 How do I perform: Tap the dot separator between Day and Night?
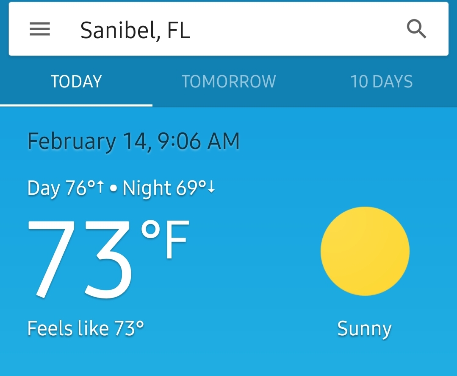(x=113, y=188)
